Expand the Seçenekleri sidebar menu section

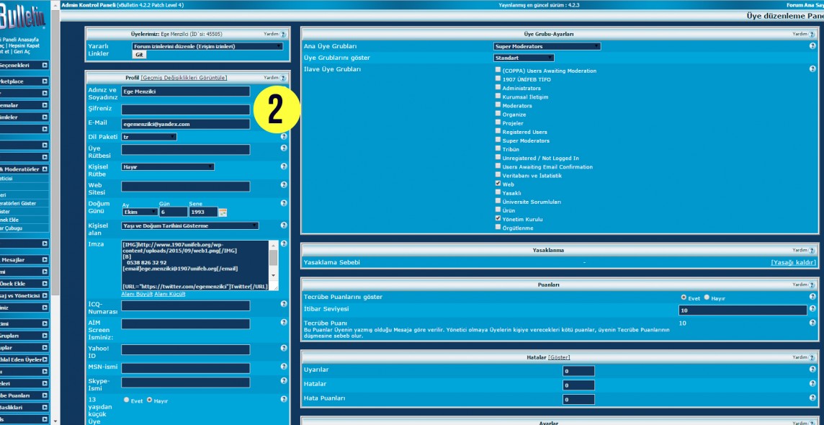pyautogui.click(x=45, y=65)
